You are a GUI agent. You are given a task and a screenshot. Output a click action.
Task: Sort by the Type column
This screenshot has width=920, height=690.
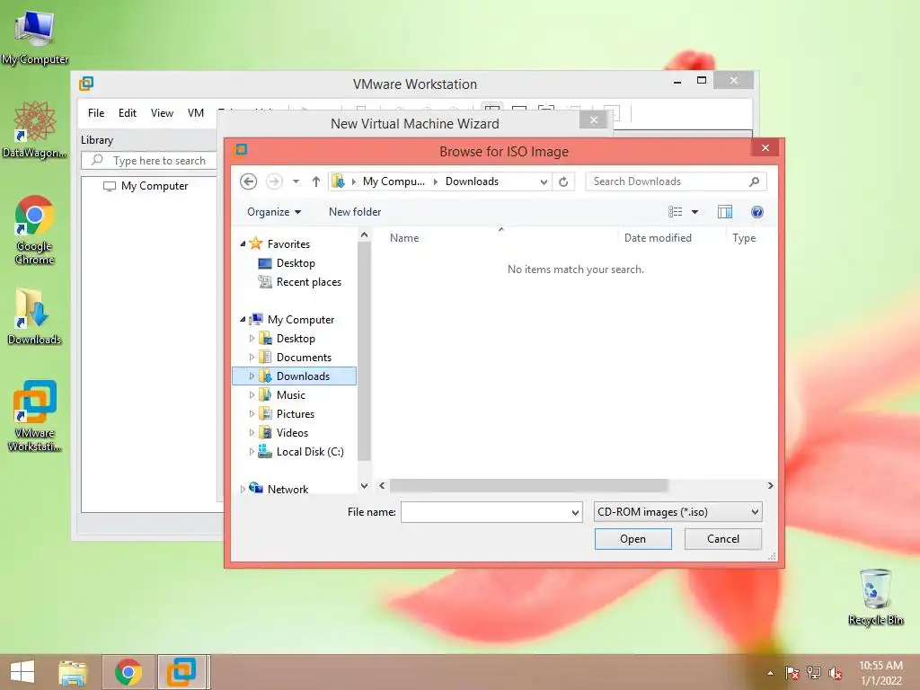click(744, 238)
